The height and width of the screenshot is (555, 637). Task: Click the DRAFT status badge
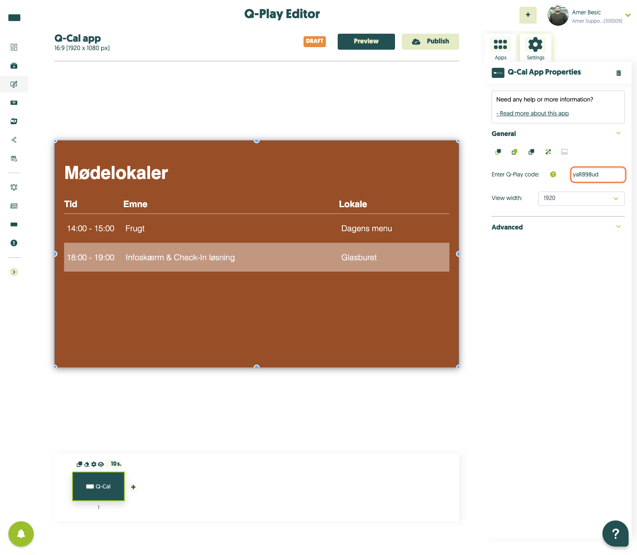[314, 41]
